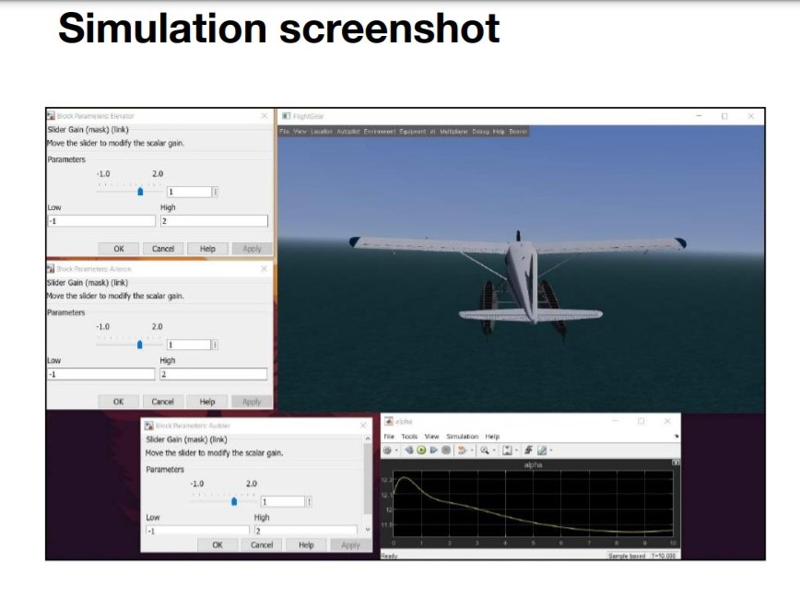The image size is (800, 596).
Task: Click Help in Elevator parameters dialog
Action: pyautogui.click(x=207, y=249)
